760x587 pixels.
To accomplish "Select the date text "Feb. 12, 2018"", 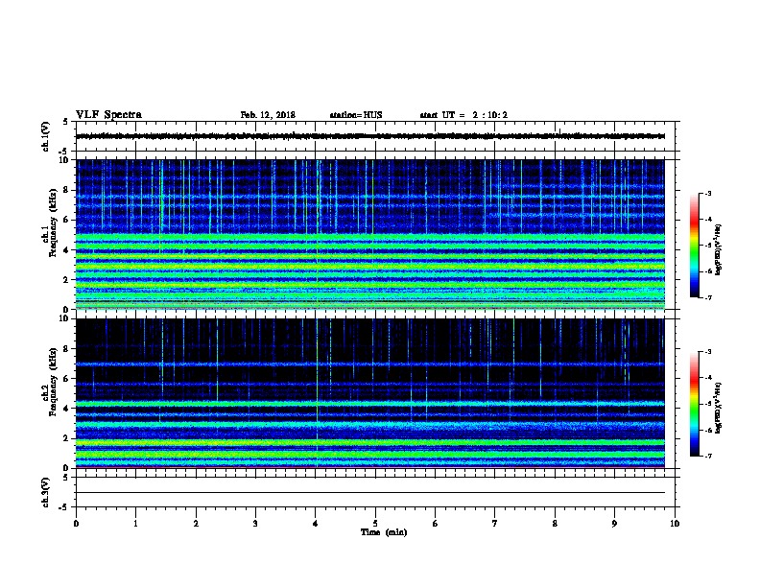I will pyautogui.click(x=268, y=115).
